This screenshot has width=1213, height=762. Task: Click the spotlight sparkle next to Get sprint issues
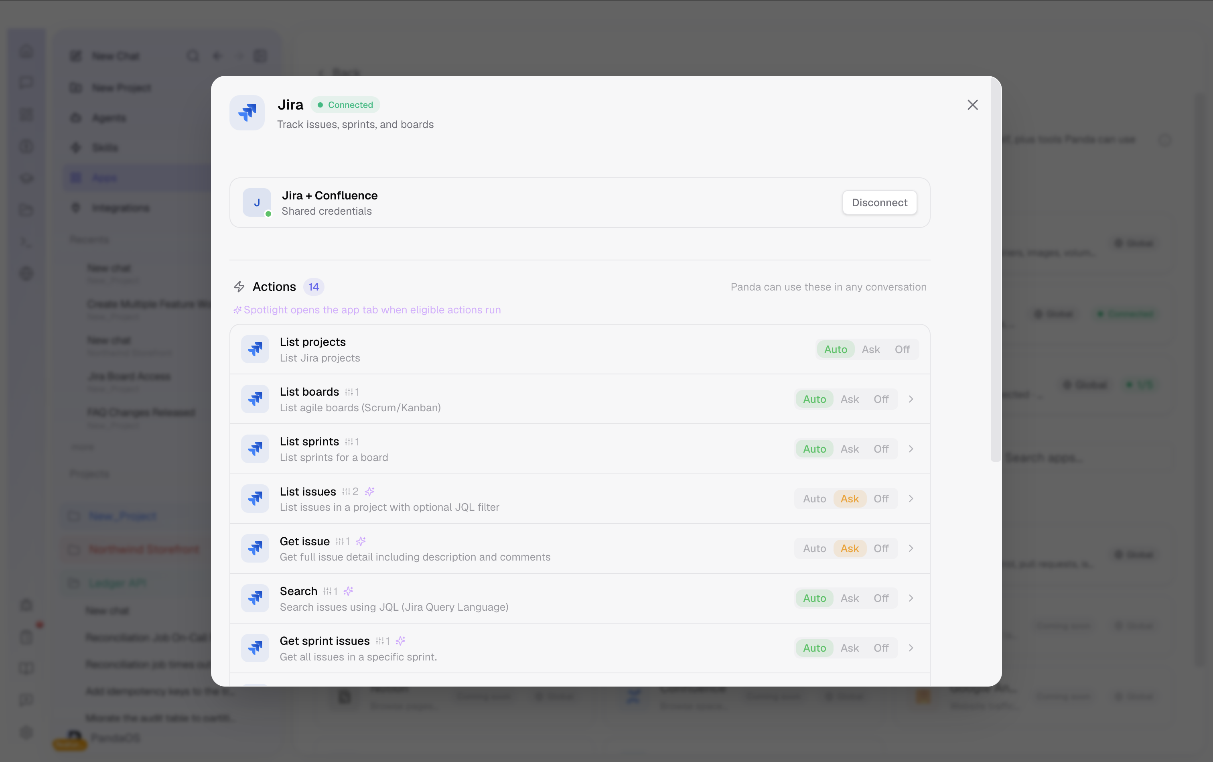[x=400, y=641]
